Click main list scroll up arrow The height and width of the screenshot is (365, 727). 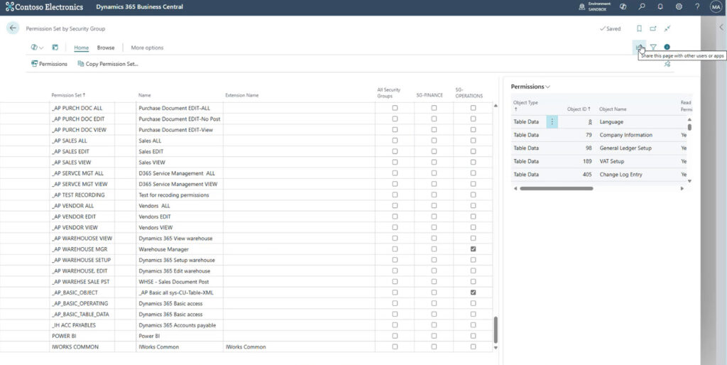(x=496, y=106)
